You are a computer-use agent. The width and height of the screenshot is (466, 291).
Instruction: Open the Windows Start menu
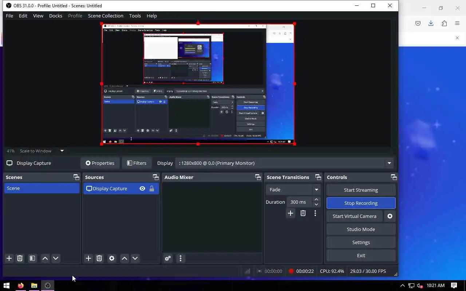pyautogui.click(x=6, y=286)
